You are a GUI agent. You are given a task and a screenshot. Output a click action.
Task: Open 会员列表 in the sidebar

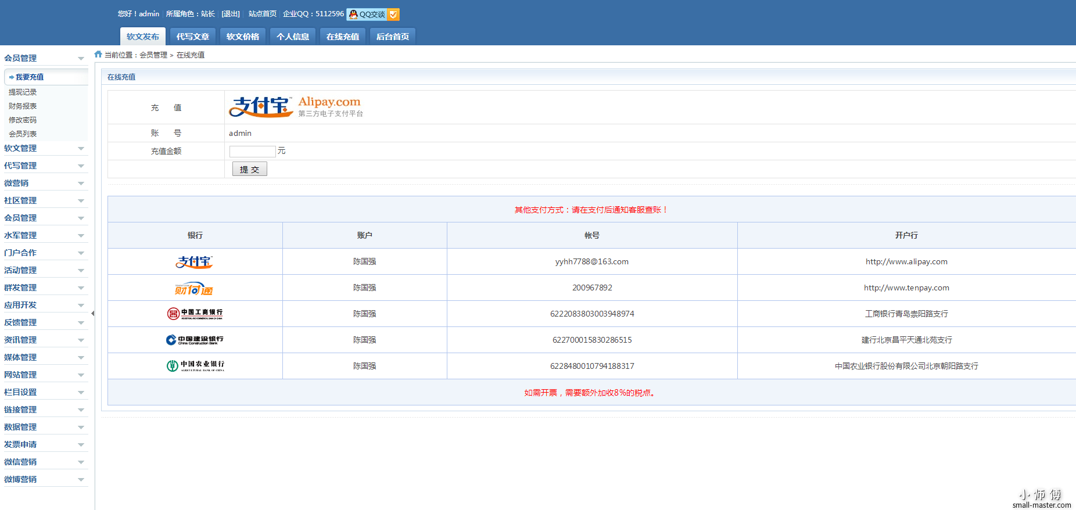click(x=23, y=134)
